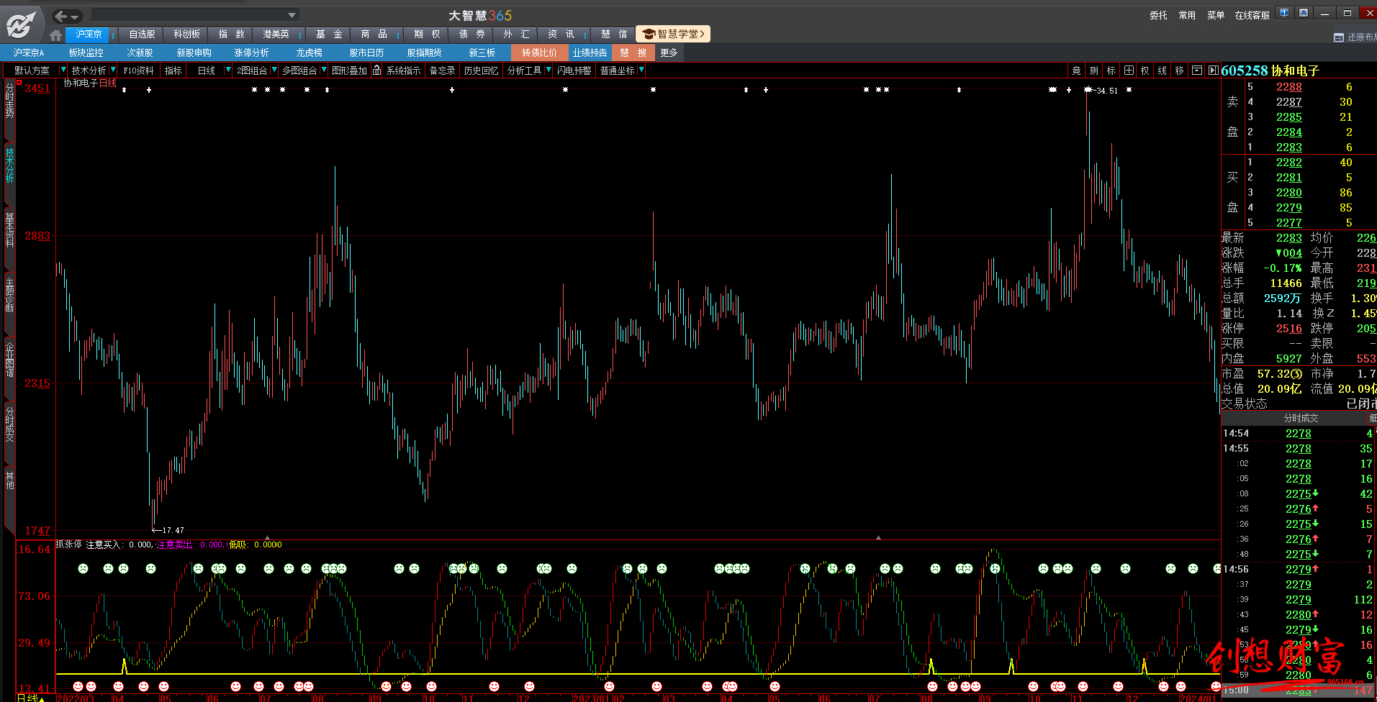This screenshot has width=1377, height=702.
Task: Open the 智慧学堂 button
Action: tap(674, 34)
